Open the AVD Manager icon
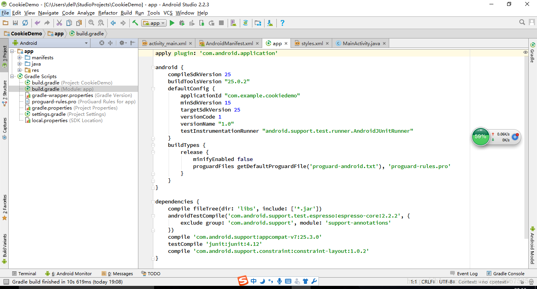This screenshot has height=289, width=537. (233, 23)
